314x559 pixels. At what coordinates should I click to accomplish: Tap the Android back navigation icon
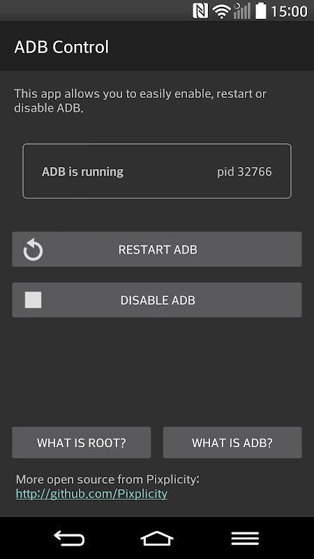click(69, 538)
